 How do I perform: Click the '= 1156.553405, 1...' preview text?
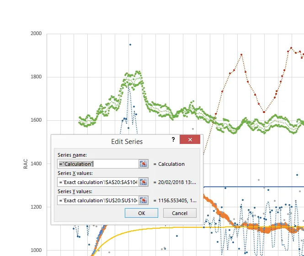tap(175, 200)
